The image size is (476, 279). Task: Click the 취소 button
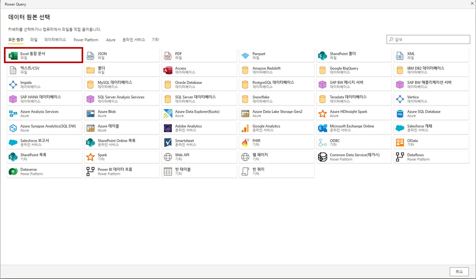point(459,271)
